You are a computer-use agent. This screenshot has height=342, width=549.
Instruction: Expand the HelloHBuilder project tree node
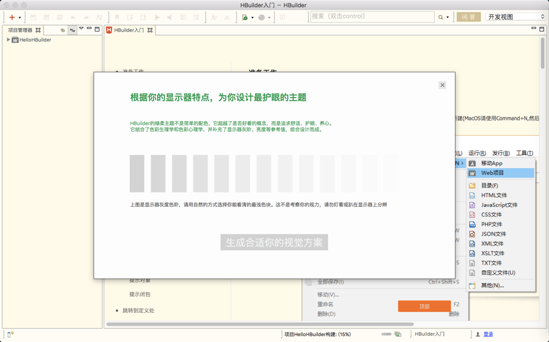(9, 40)
